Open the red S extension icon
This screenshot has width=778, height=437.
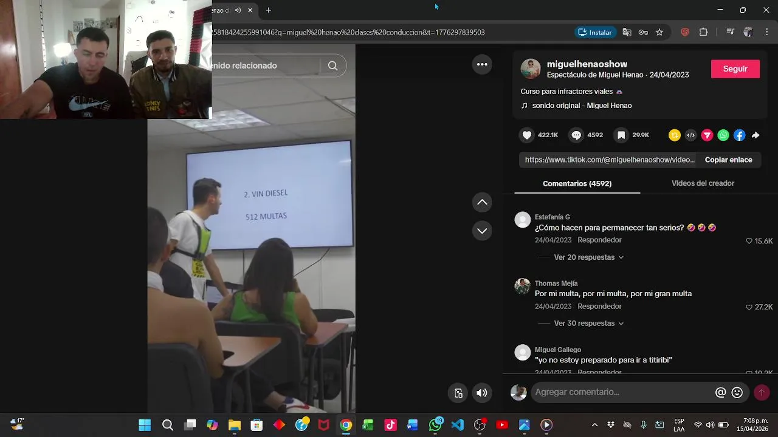(x=685, y=32)
